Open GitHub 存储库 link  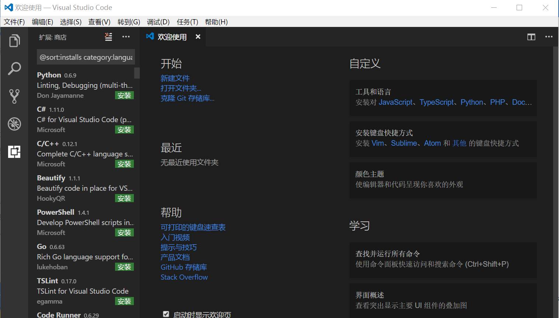[x=184, y=267]
